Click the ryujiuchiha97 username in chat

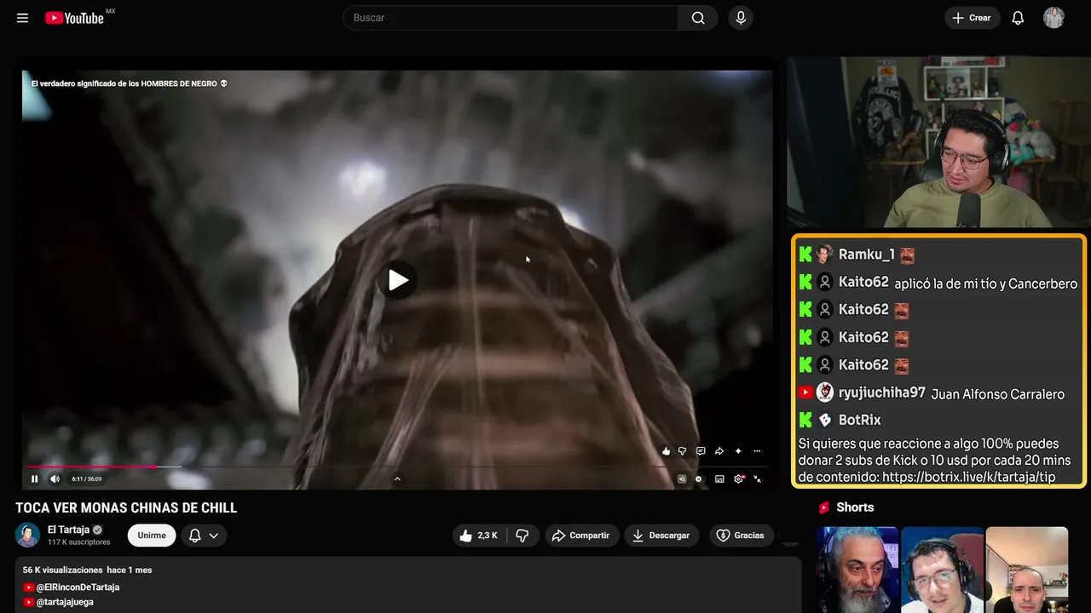[882, 392]
